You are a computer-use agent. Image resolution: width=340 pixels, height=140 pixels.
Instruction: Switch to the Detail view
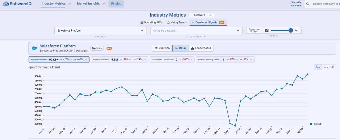[x=180, y=48]
